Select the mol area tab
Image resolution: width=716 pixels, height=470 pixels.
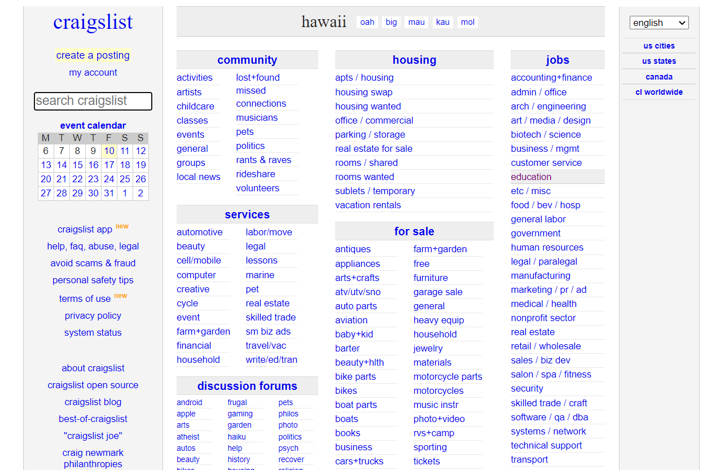coord(468,22)
